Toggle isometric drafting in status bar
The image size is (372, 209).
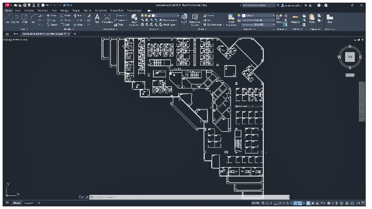point(288,203)
